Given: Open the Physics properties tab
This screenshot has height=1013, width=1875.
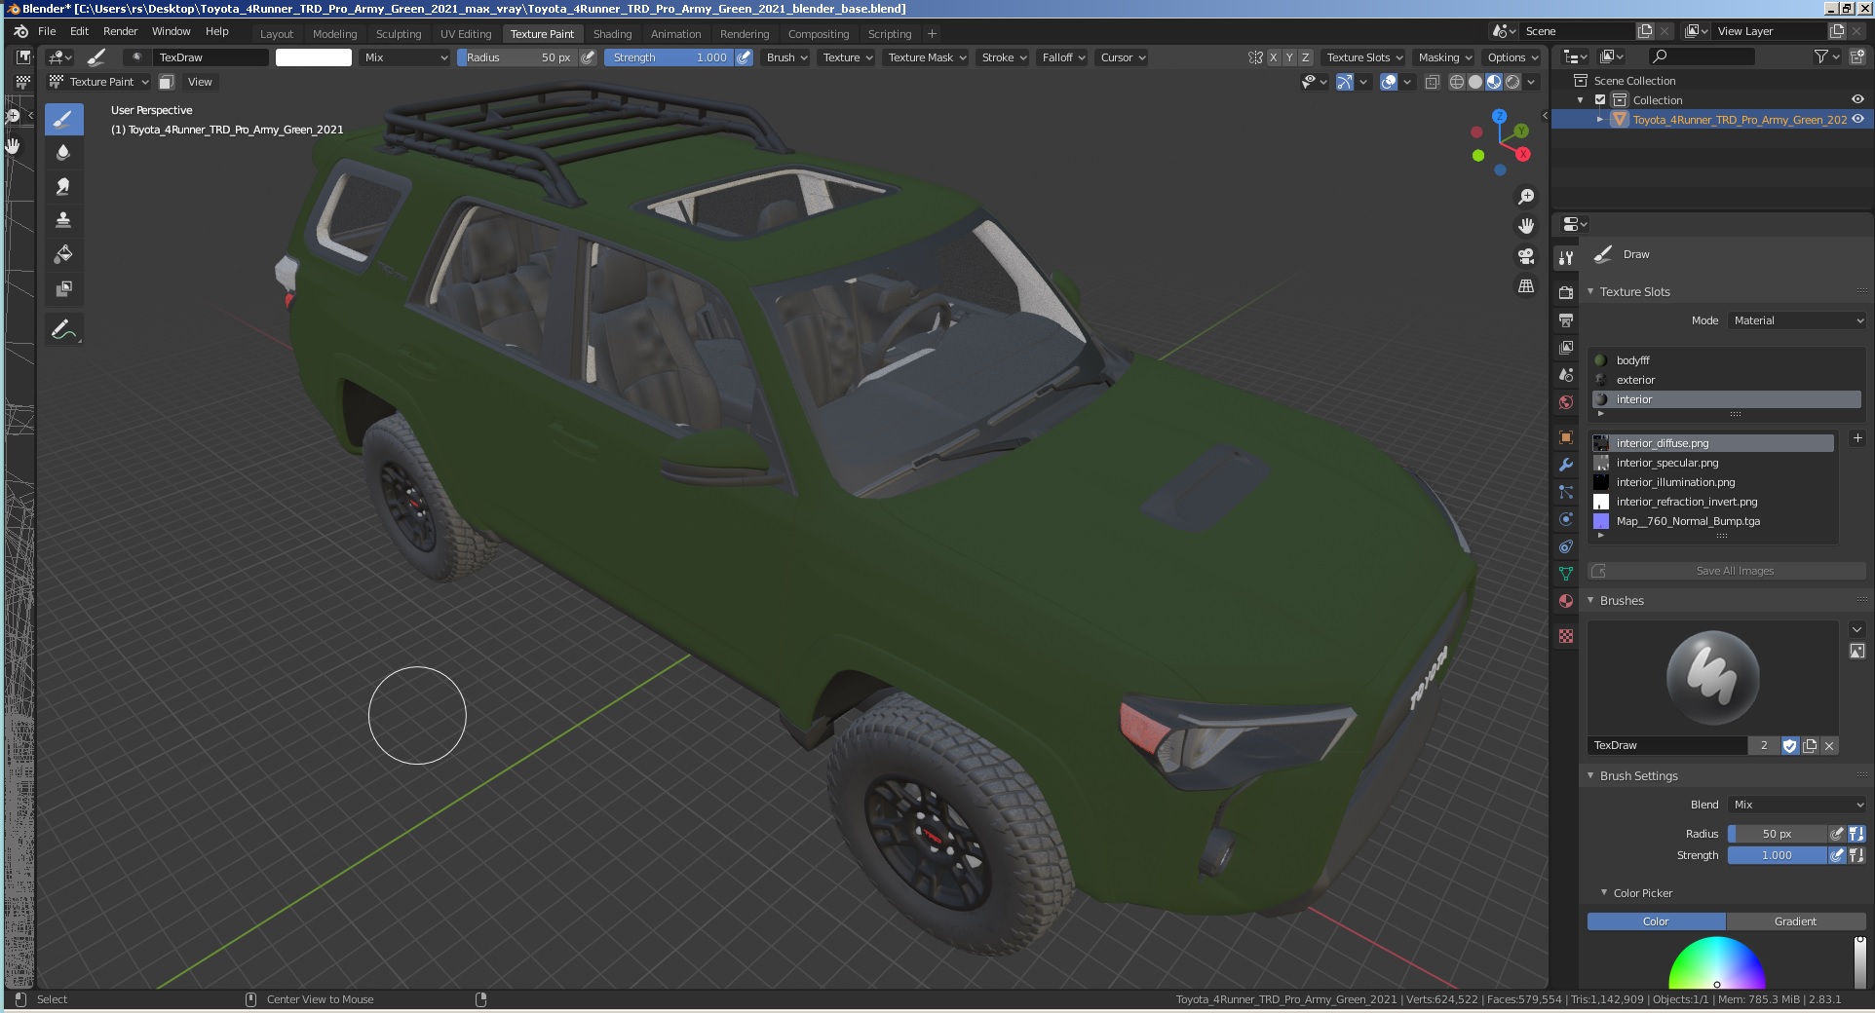Looking at the screenshot, I should [x=1566, y=519].
